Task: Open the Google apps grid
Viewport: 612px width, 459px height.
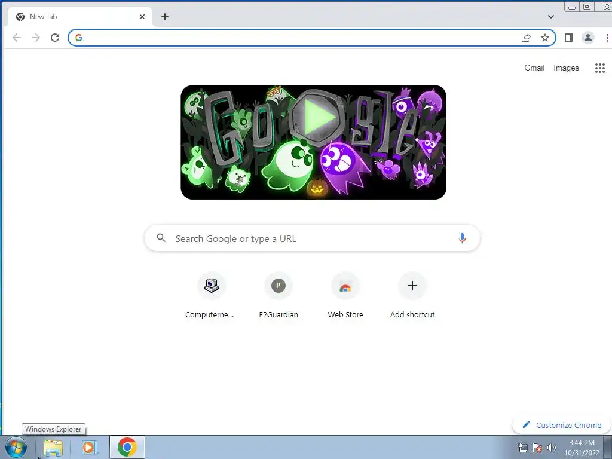Action: pos(600,68)
